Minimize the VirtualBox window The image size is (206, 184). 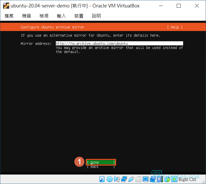tap(161, 6)
